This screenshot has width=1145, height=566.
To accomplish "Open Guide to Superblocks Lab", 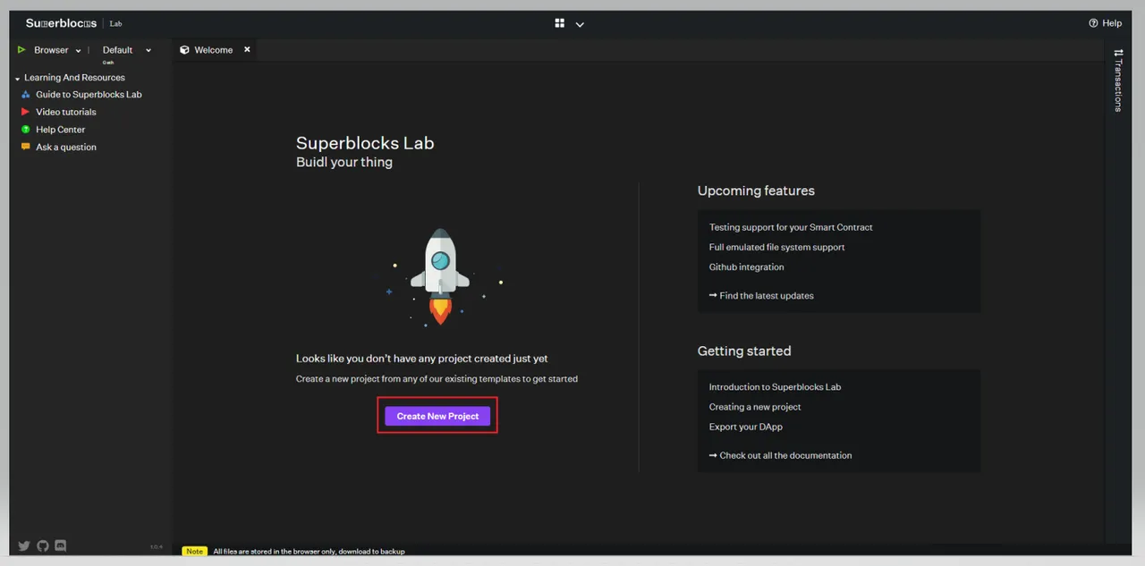I will [x=89, y=95].
